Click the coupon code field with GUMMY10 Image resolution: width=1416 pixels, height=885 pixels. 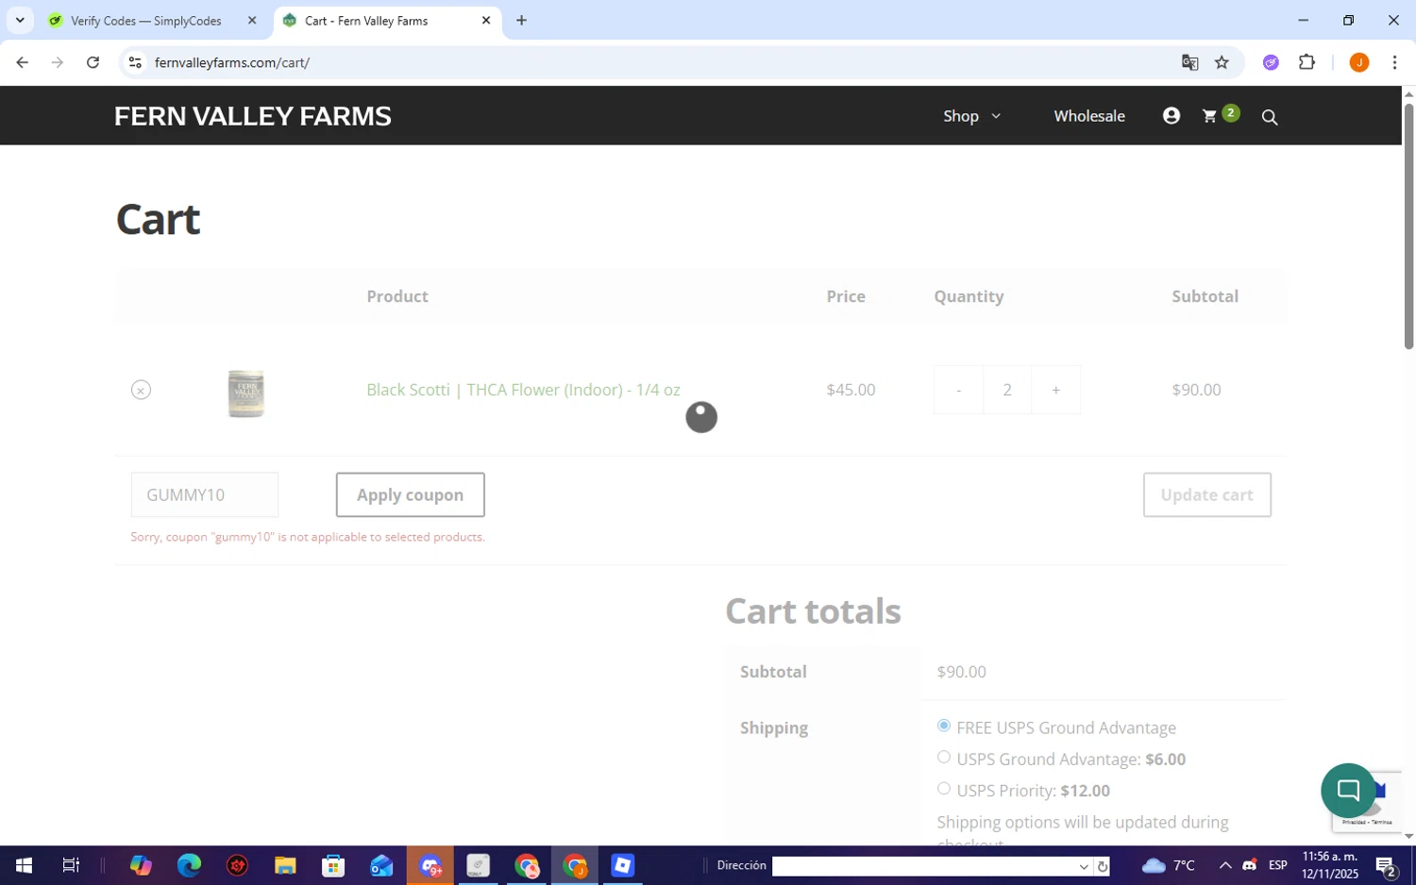click(x=205, y=494)
